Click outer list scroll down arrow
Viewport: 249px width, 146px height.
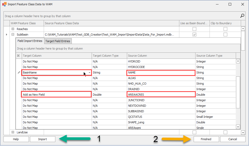coord(243,133)
